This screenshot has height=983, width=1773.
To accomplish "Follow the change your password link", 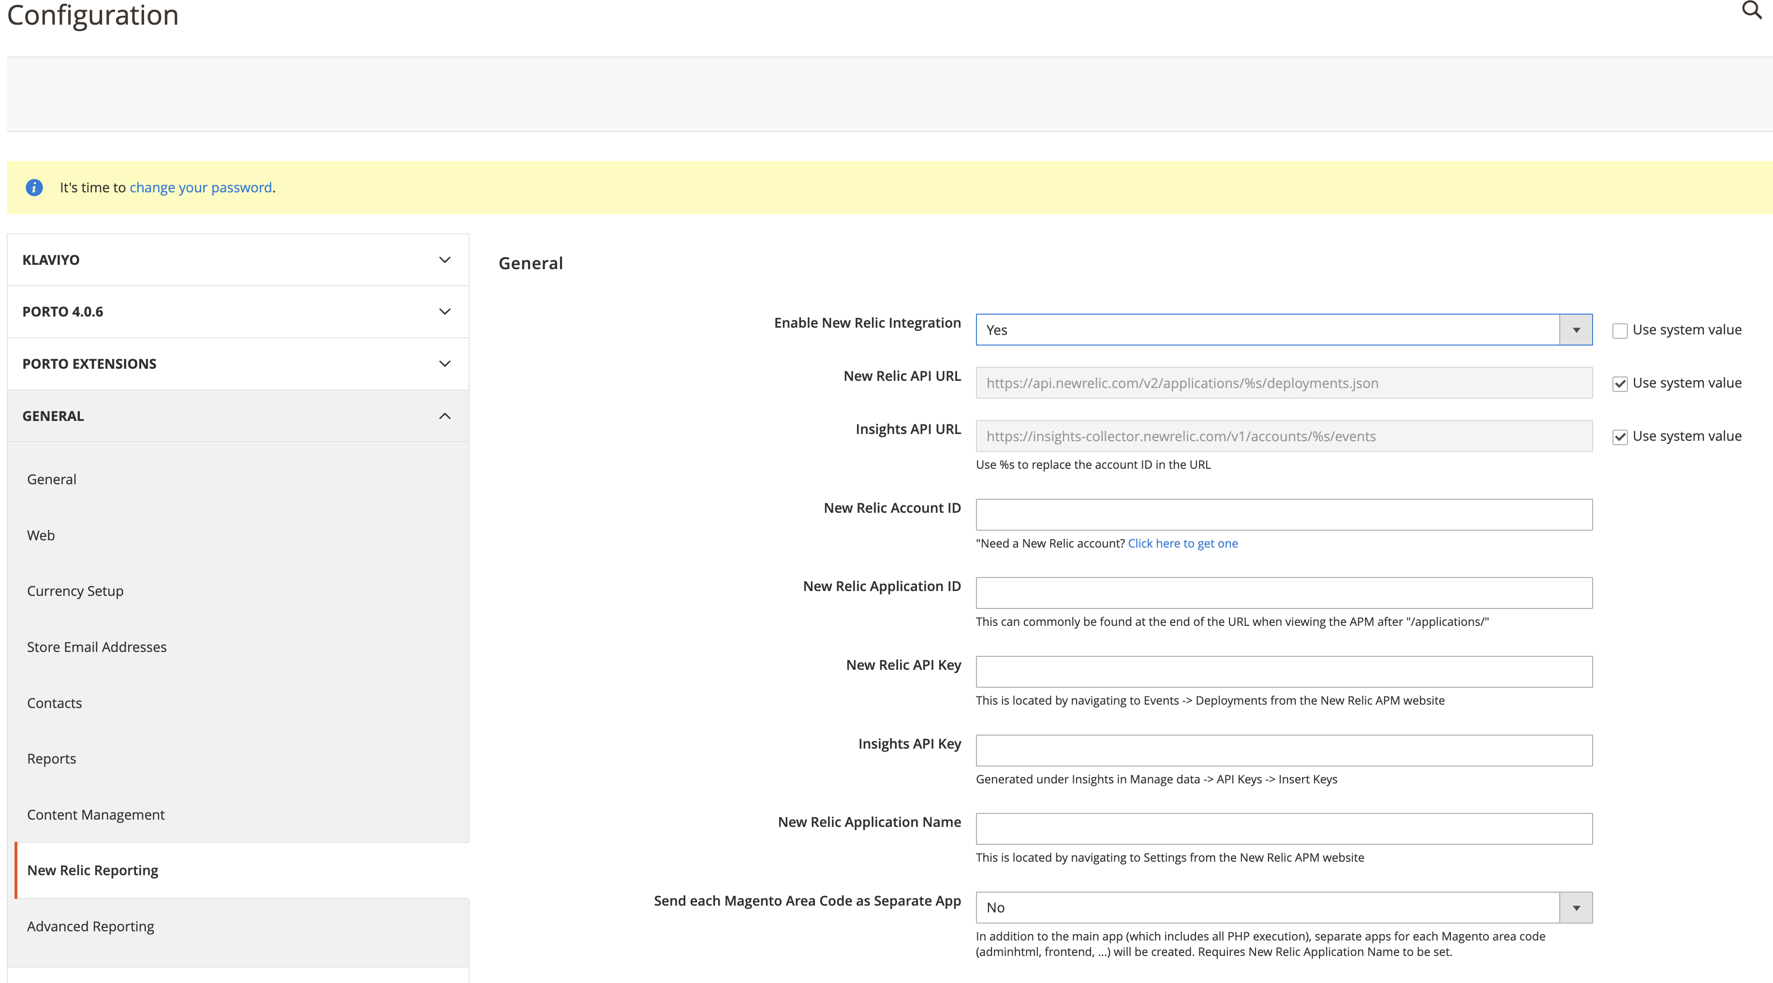I will pyautogui.click(x=200, y=187).
